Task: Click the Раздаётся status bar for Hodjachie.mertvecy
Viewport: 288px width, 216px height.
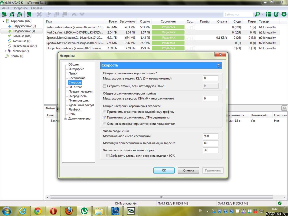Action: (168, 48)
